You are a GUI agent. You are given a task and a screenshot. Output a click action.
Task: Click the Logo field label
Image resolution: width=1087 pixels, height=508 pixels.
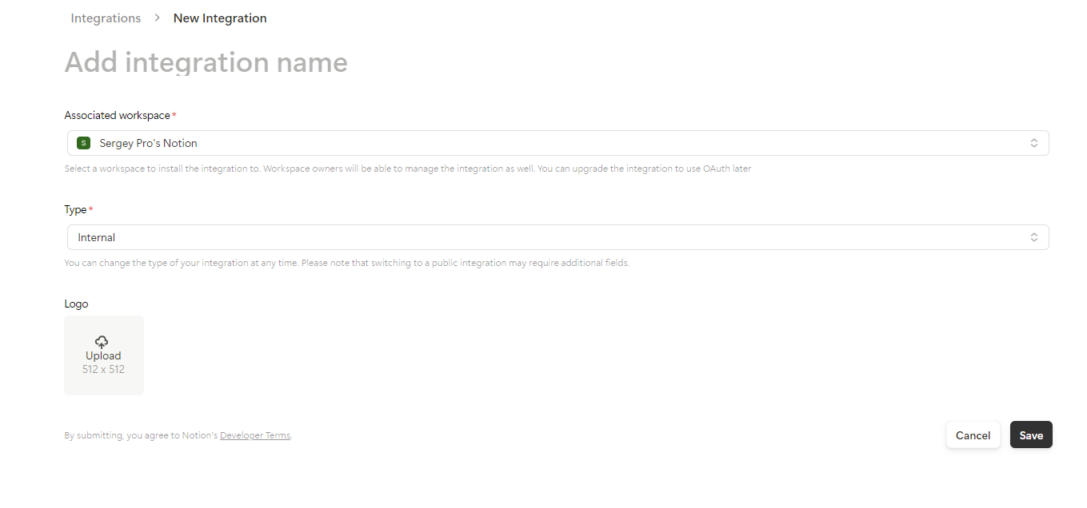pos(76,304)
